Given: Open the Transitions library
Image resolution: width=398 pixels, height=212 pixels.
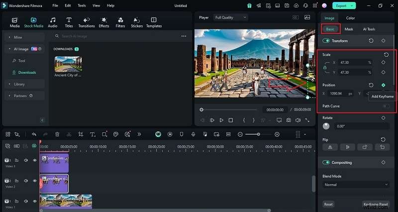Looking at the screenshot, I should click(87, 22).
